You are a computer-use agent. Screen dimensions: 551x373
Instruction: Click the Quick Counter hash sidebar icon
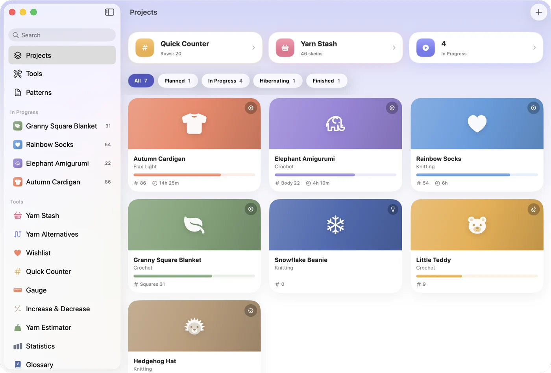pos(18,272)
